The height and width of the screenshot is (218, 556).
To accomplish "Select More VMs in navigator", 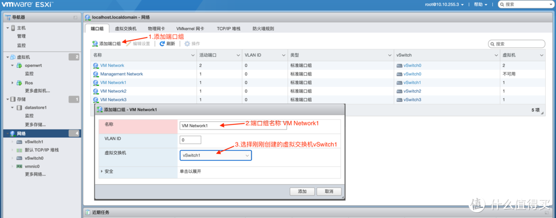I will tap(37, 90).
